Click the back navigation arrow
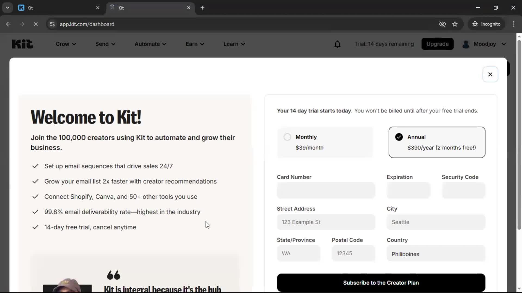The height and width of the screenshot is (293, 522). pyautogui.click(x=8, y=24)
